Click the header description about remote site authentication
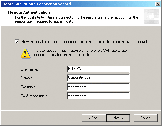The height and width of the screenshot is (126, 162). click(x=76, y=19)
